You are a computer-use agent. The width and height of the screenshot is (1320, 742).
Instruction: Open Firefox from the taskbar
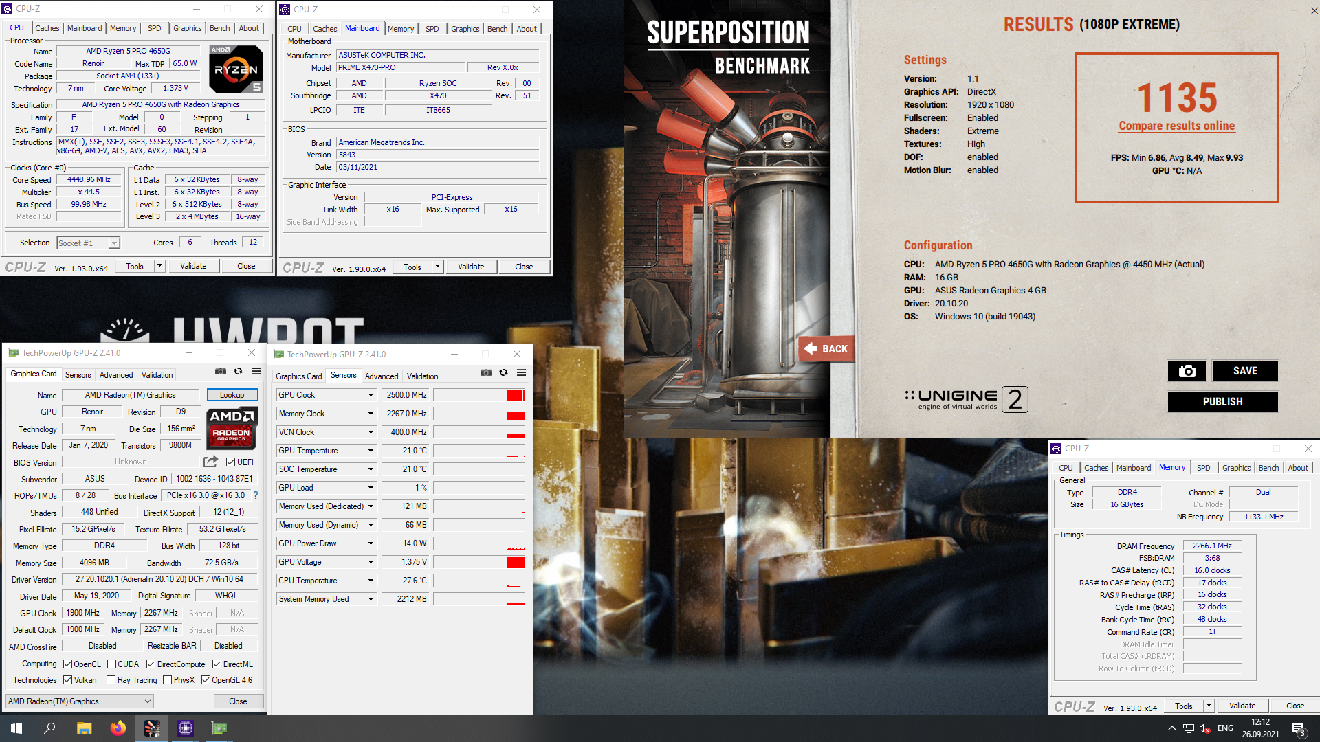click(x=118, y=728)
